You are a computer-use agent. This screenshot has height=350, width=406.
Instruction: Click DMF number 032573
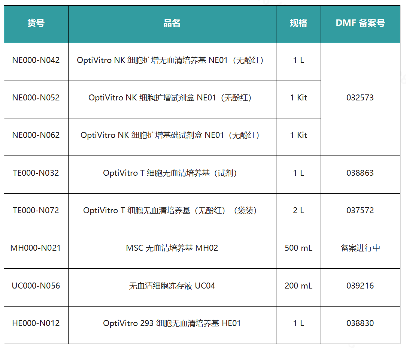[360, 98]
